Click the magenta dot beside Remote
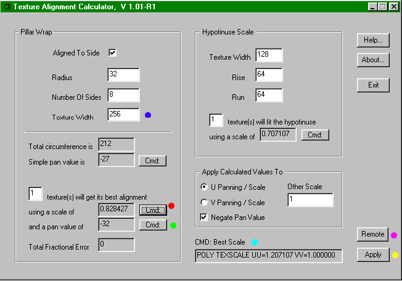Screen dimensions: 402x281 pos(394,235)
